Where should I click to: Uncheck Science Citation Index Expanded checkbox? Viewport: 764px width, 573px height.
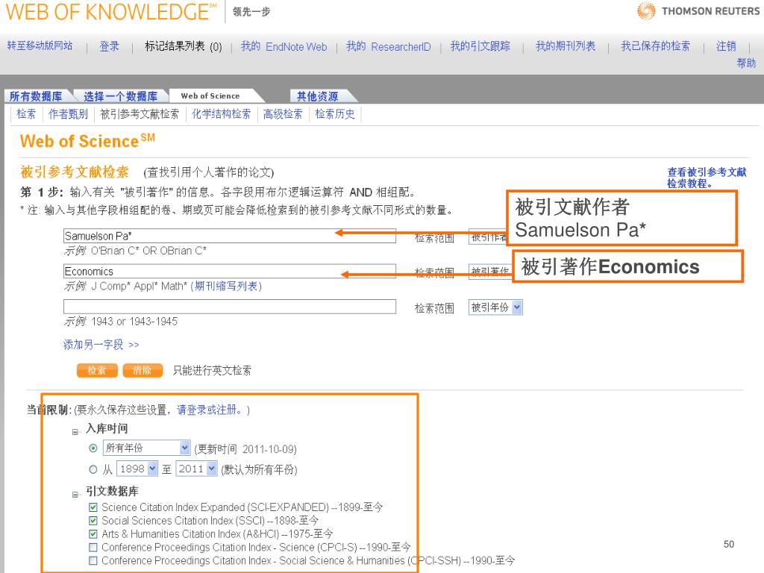coord(93,507)
